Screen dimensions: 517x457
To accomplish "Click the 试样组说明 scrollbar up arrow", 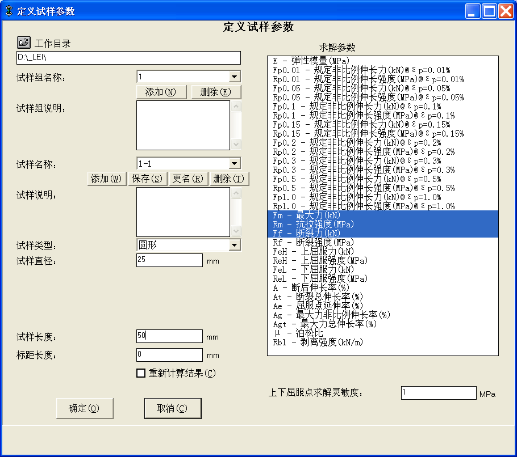I will (x=236, y=106).
